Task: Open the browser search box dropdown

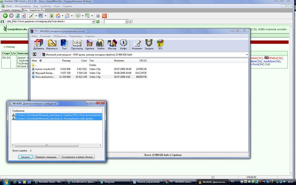Action: click(126, 22)
